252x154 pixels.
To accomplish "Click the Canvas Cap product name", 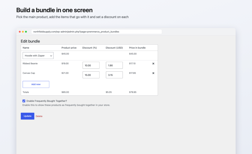I will [x=29, y=73].
